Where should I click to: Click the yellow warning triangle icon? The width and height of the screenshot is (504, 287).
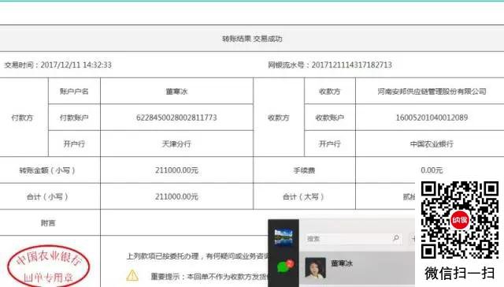tap(132, 275)
